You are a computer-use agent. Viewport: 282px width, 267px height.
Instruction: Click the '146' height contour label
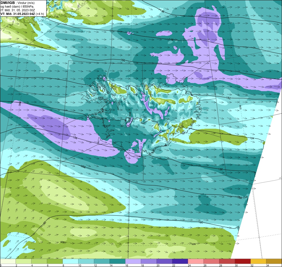[162, 11]
